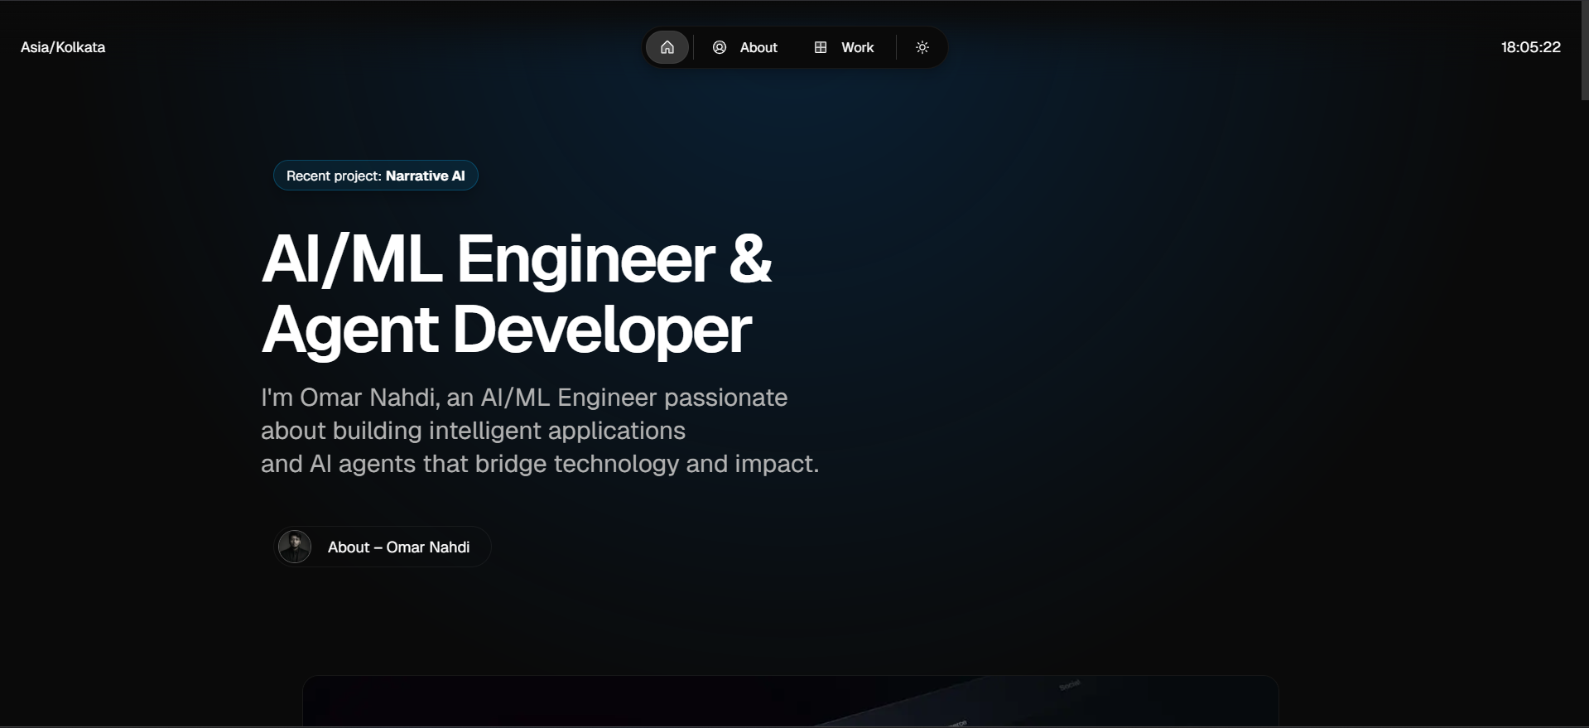Click the About – Omar Nahdi button

click(383, 547)
